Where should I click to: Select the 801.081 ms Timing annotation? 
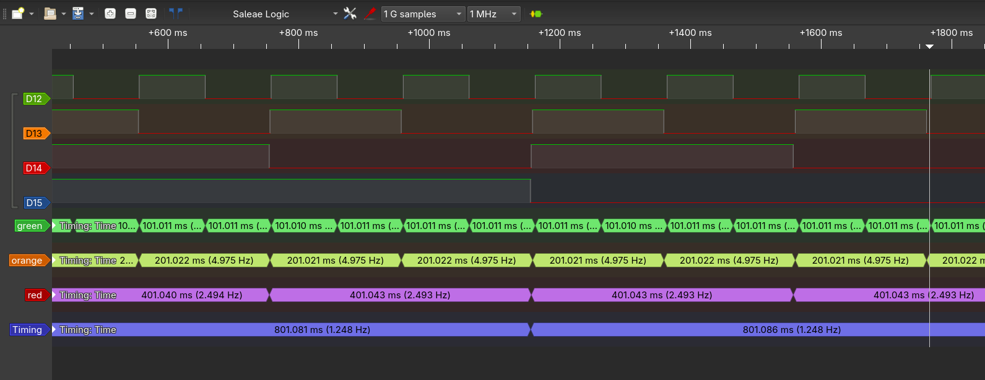[322, 330]
